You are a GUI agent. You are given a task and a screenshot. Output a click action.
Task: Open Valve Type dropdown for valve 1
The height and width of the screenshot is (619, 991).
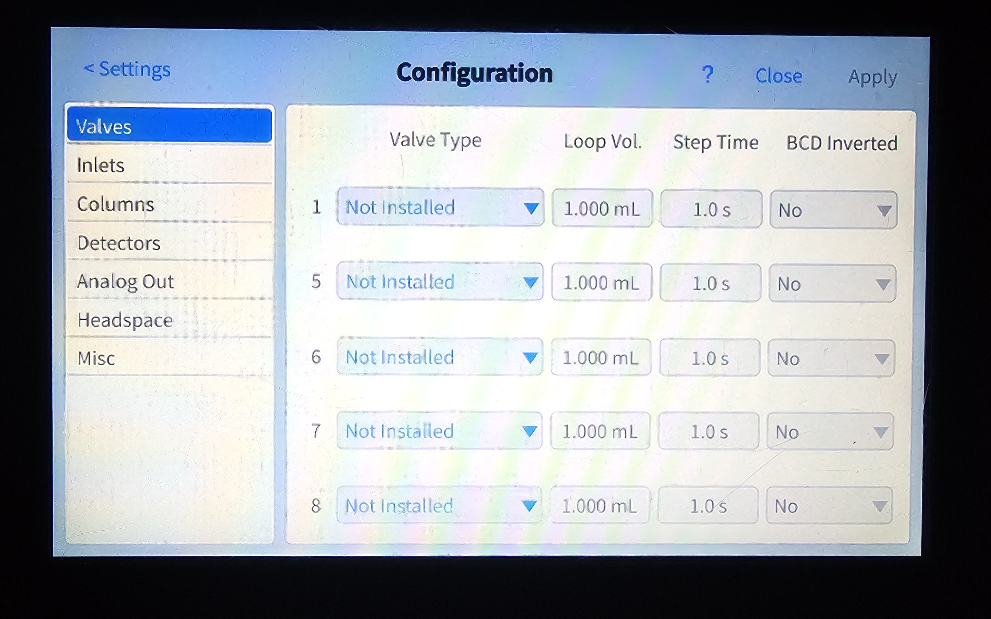[440, 207]
